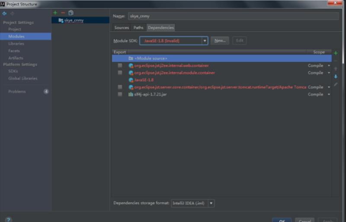Open Problems list in sidebar
The image size is (346, 222).
[x=17, y=92]
